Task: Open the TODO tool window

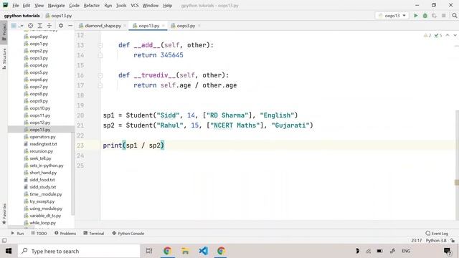Action: click(x=39, y=234)
